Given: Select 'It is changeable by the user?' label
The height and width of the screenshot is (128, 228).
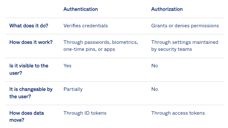Looking at the screenshot, I should [31, 93].
